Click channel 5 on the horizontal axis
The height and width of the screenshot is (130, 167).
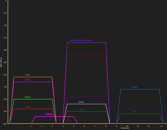[73, 126]
